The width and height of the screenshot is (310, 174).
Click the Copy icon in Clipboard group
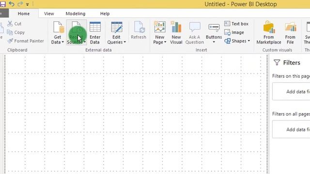(10, 32)
